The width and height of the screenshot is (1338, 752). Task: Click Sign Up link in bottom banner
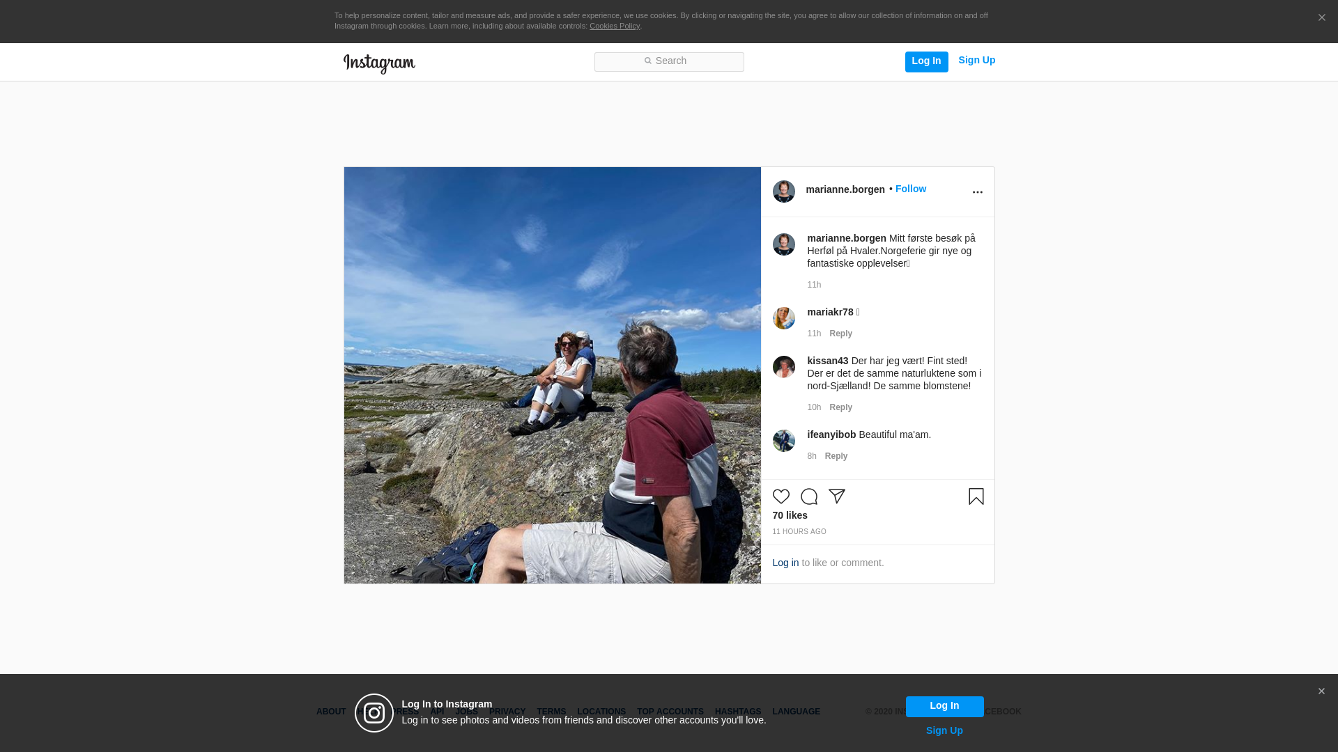coord(944,730)
